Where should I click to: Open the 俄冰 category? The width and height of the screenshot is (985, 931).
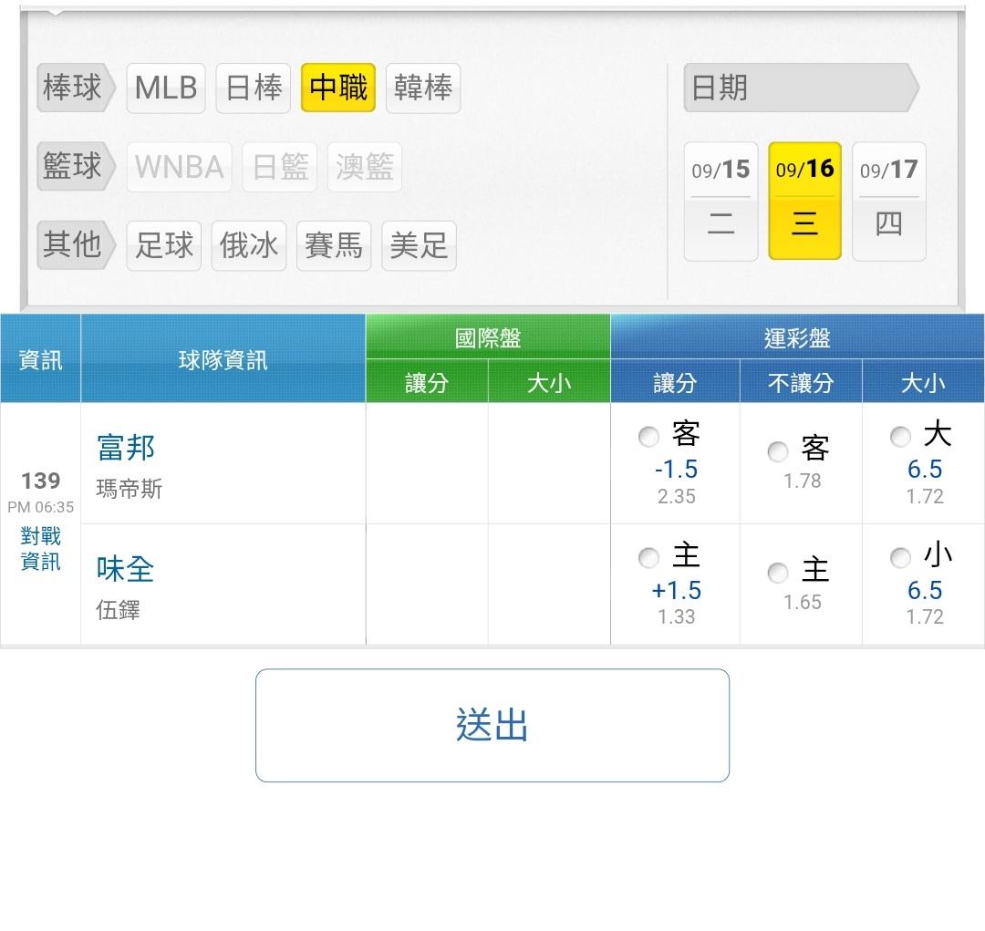pyautogui.click(x=249, y=245)
